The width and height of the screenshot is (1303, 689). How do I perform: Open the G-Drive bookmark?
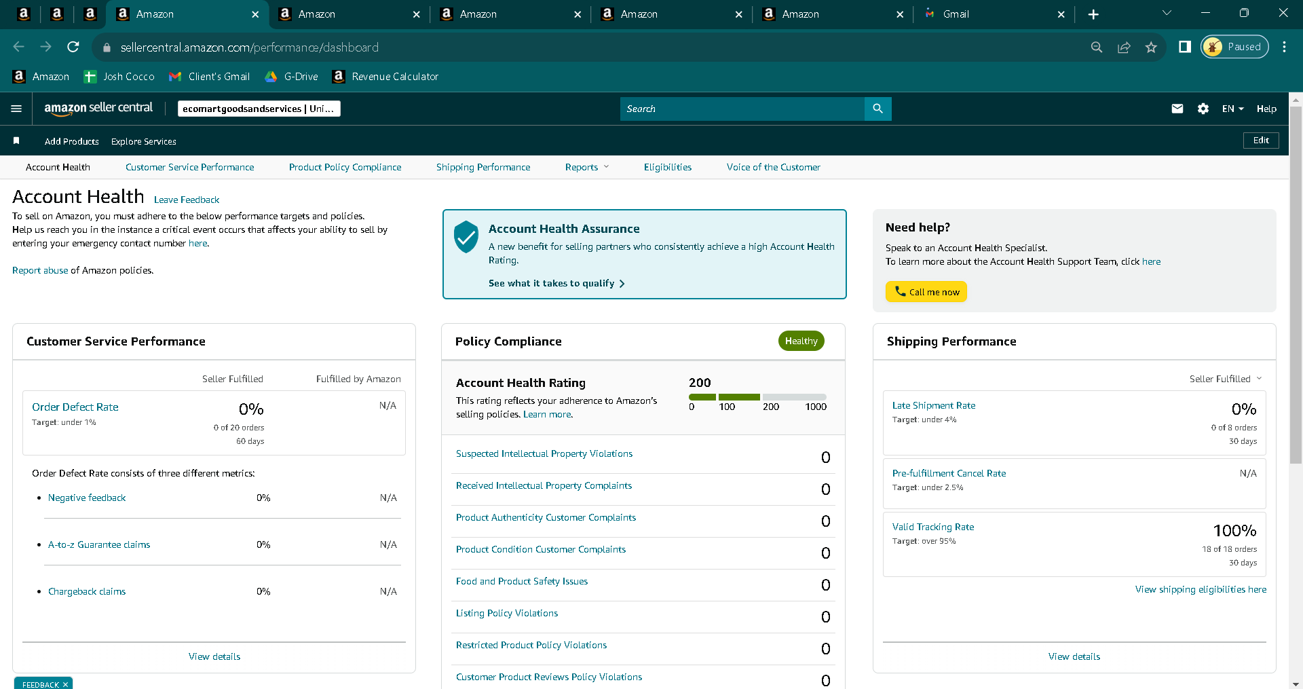click(x=291, y=77)
